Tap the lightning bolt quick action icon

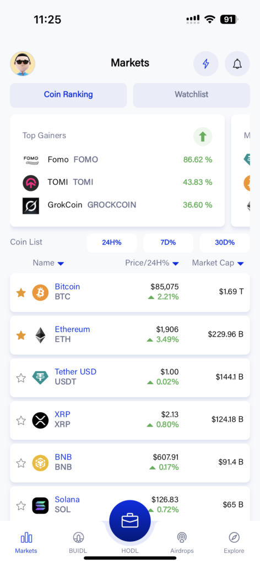205,64
